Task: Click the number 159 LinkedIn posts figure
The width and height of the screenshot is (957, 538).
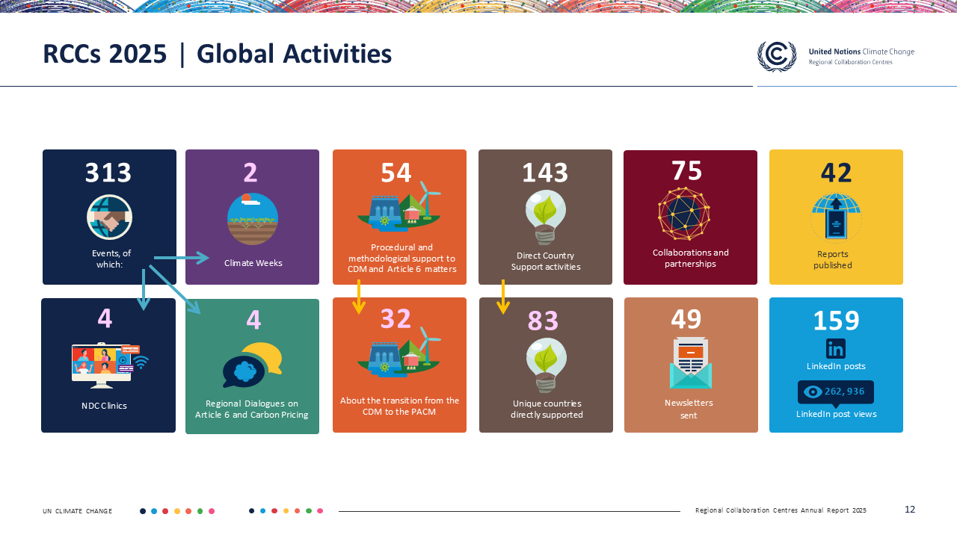Action: click(837, 321)
